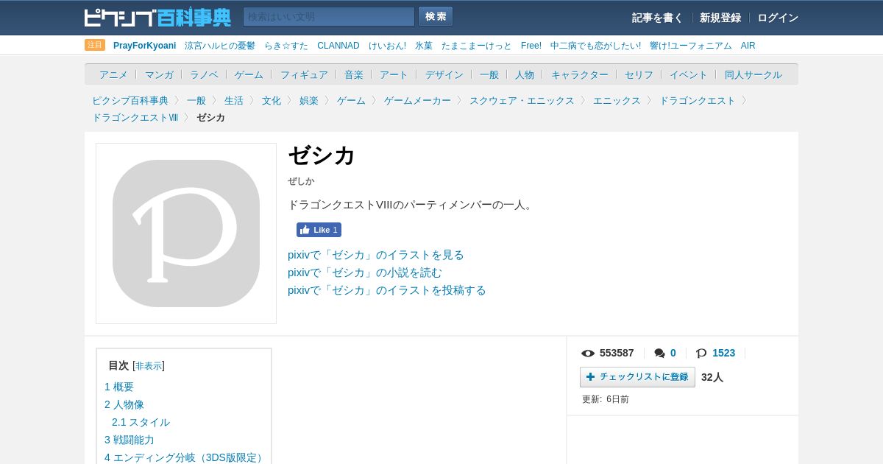Image resolution: width=883 pixels, height=464 pixels.
Task: Select デザイン category menu item
Action: click(444, 74)
